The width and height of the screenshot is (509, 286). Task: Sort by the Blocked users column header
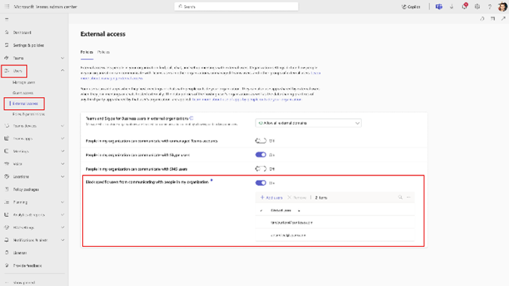[281, 211]
